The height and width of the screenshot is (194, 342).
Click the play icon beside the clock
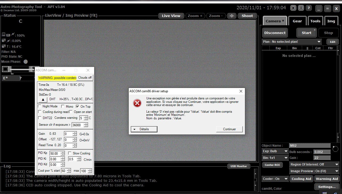[x=293, y=8]
